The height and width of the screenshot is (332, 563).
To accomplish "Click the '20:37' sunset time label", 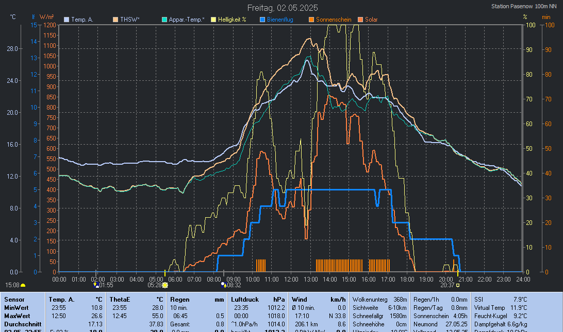I will [x=448, y=285].
